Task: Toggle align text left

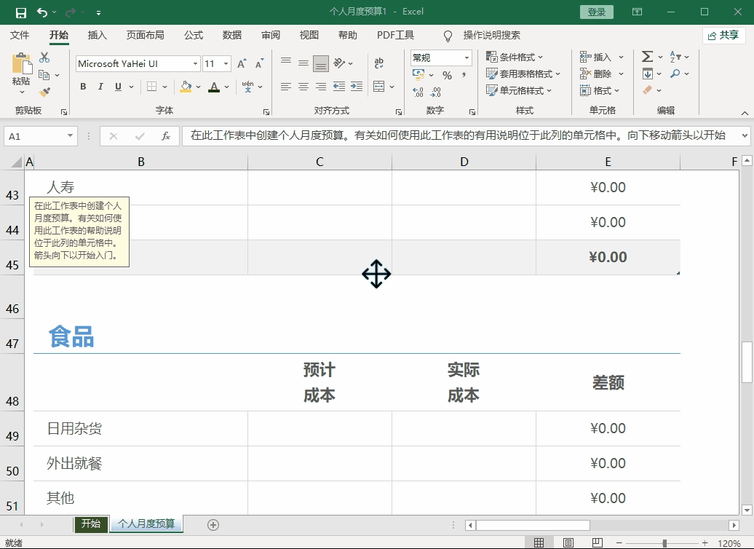Action: click(286, 87)
